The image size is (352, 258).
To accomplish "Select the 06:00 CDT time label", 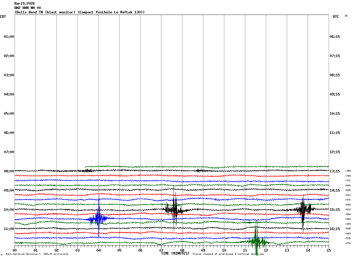I will click(9, 133).
